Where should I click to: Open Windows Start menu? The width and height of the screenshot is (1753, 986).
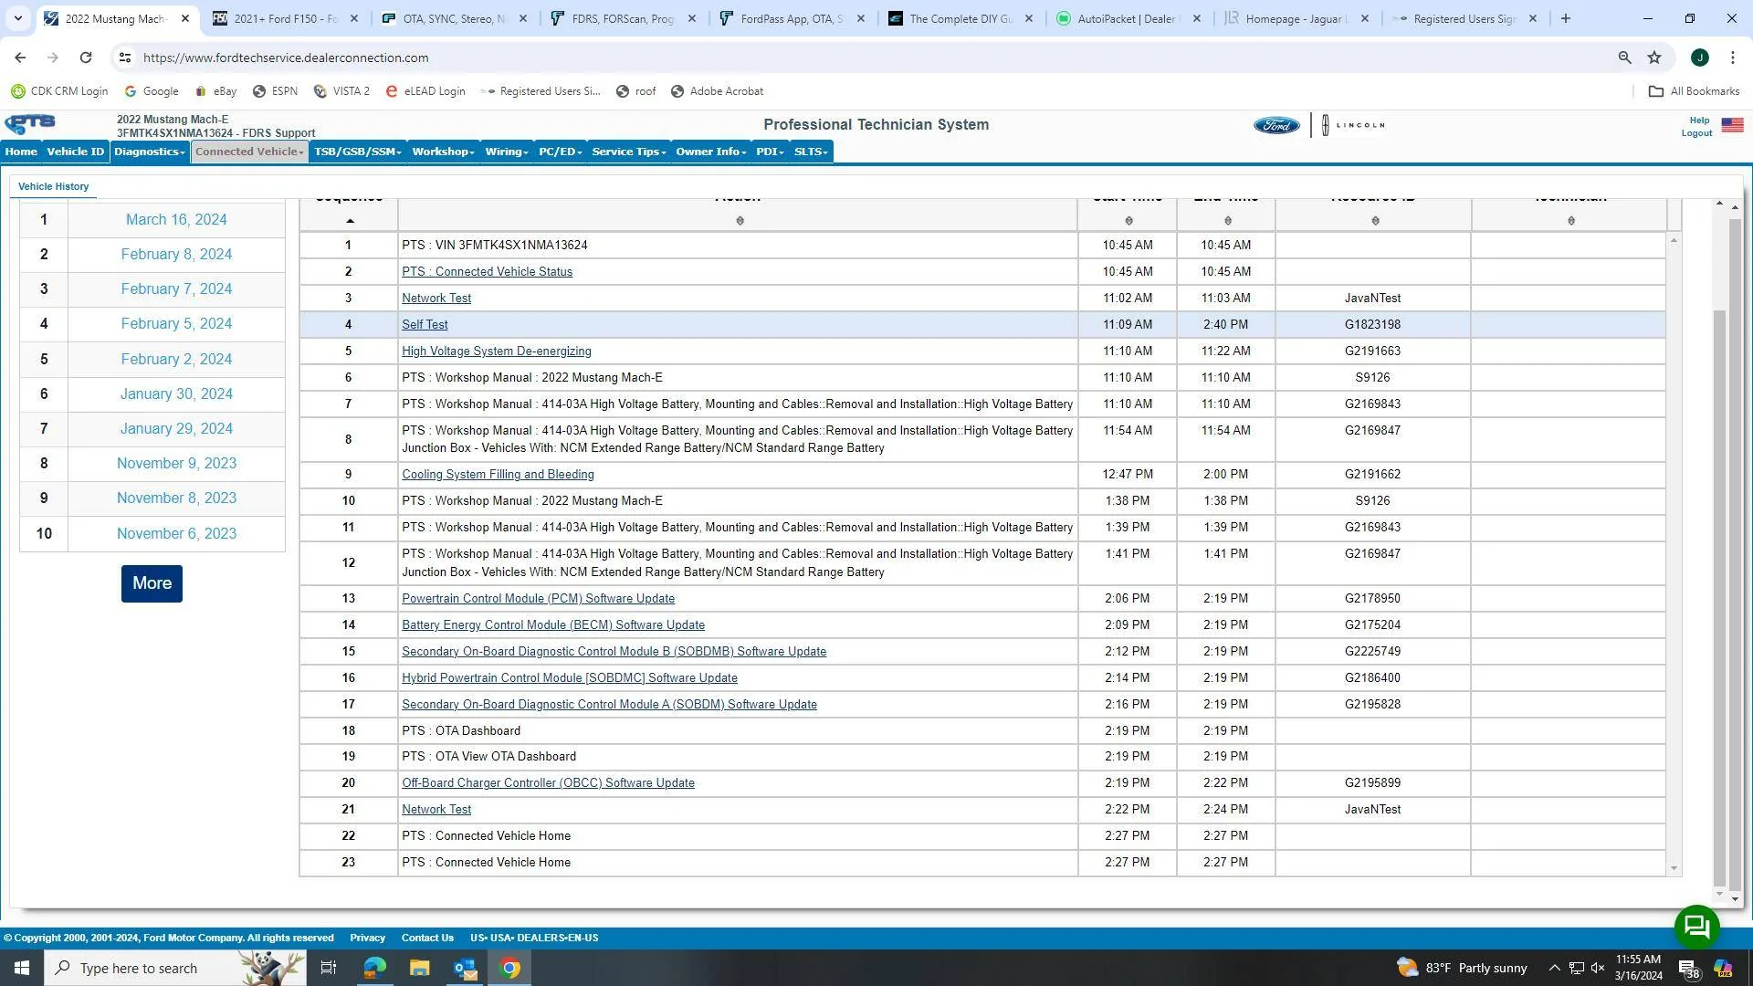tap(22, 968)
